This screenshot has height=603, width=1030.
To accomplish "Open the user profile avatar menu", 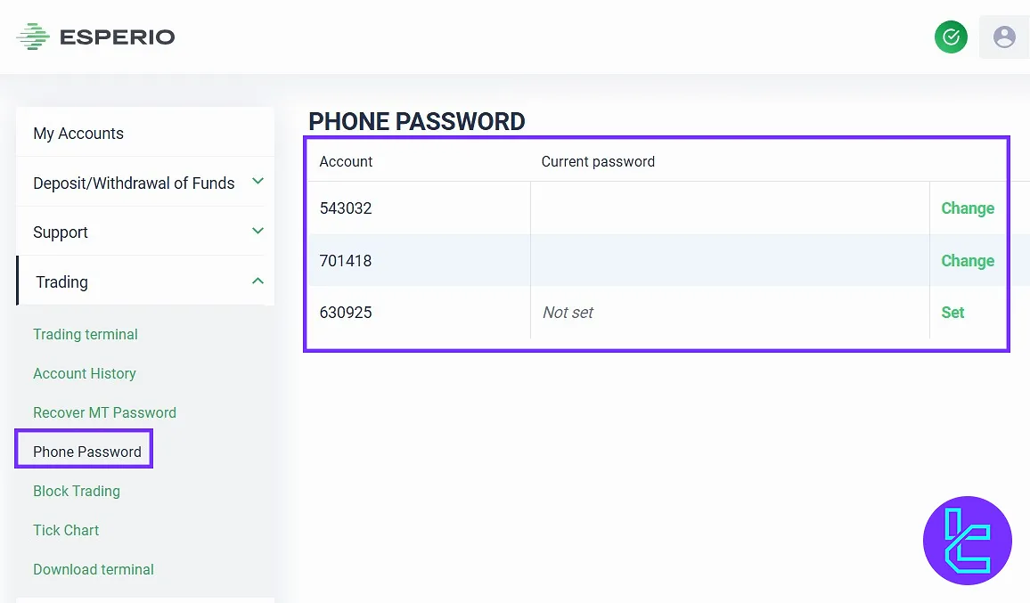I will pos(1004,37).
